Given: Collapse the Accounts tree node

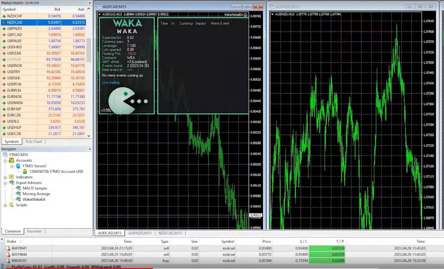Looking at the screenshot, I should [x=5, y=160].
